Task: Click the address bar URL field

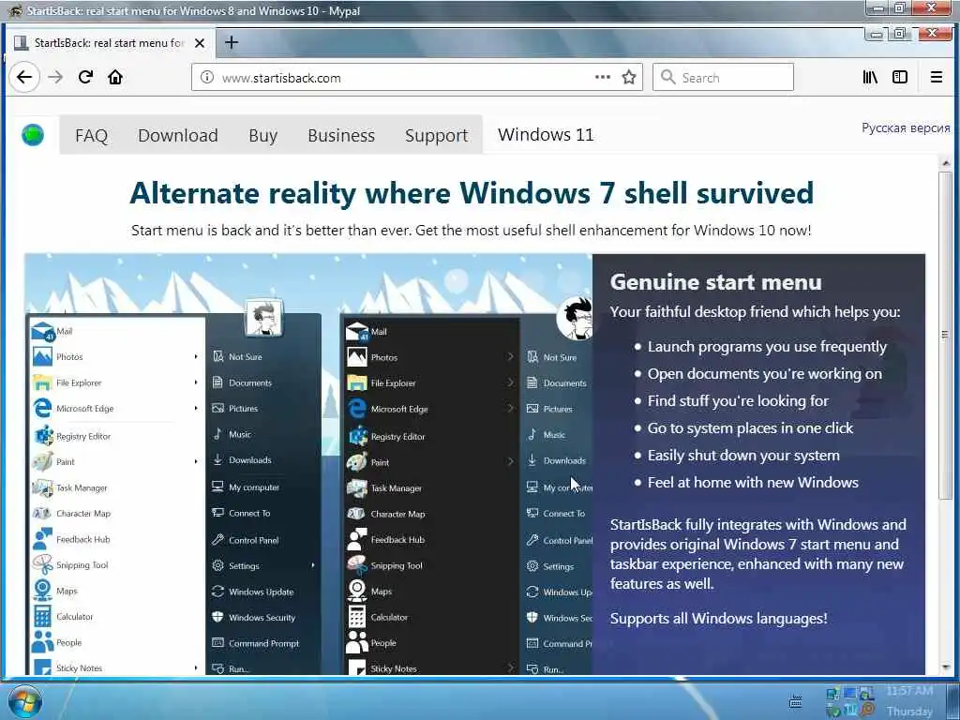Action: [404, 78]
